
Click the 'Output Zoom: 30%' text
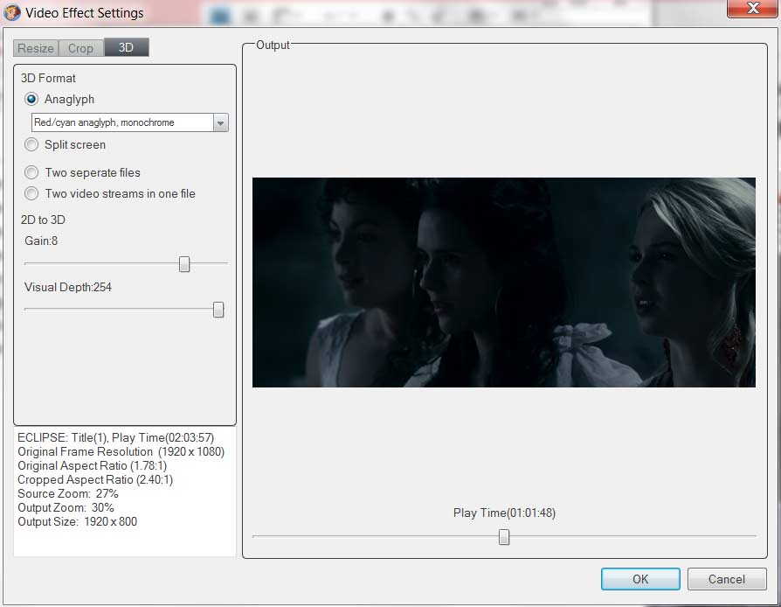point(66,508)
